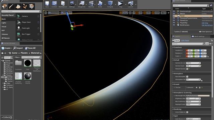Click the Play toolbar icon
The height and width of the screenshot is (120, 214).
121,4
